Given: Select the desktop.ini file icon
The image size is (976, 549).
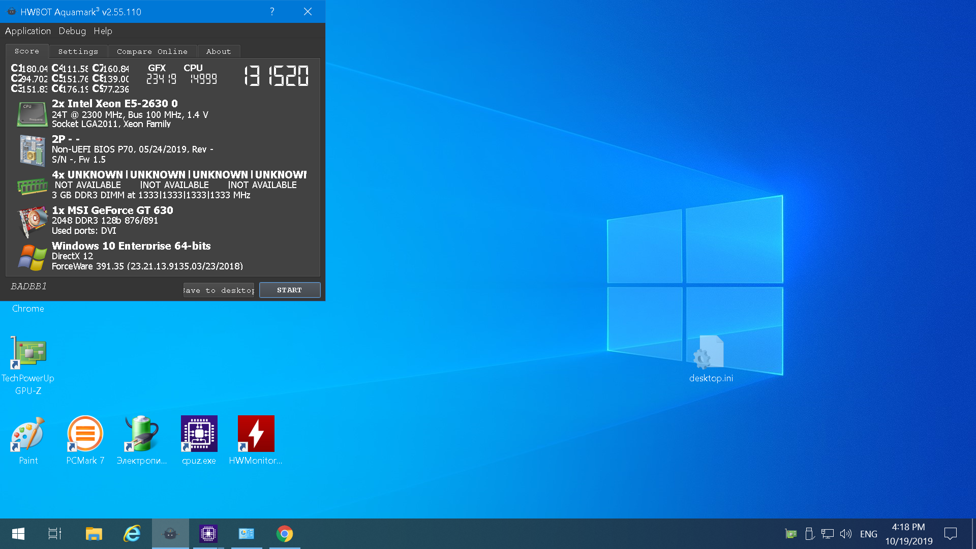Looking at the screenshot, I should 711,359.
